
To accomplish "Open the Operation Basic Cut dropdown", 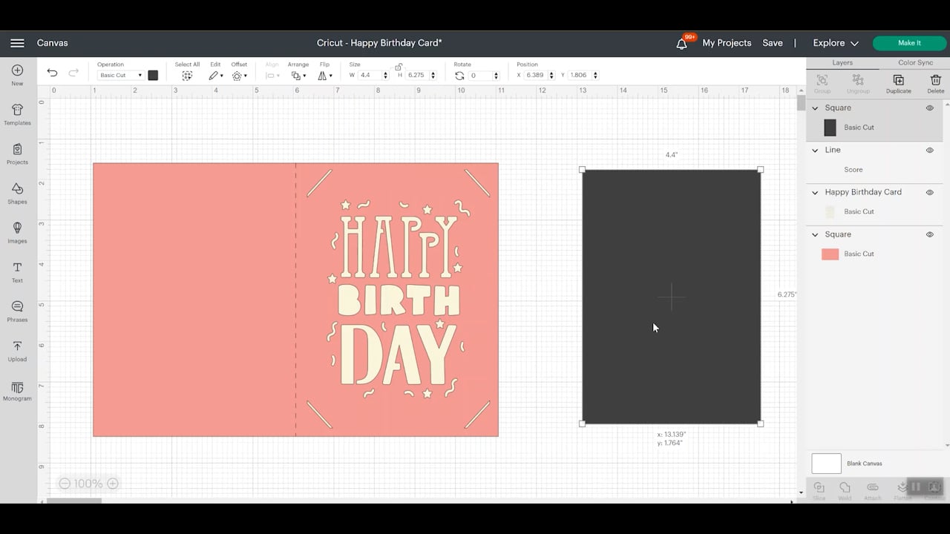I will (x=120, y=76).
